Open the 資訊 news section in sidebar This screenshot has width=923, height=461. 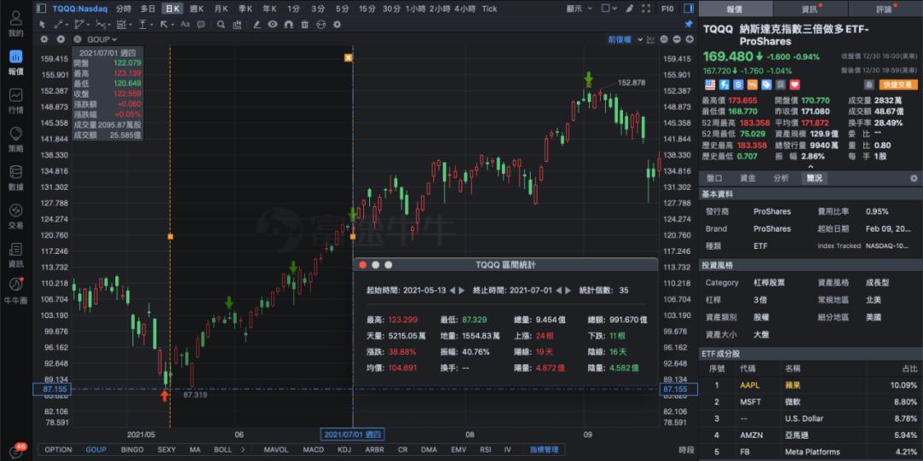tap(16, 254)
